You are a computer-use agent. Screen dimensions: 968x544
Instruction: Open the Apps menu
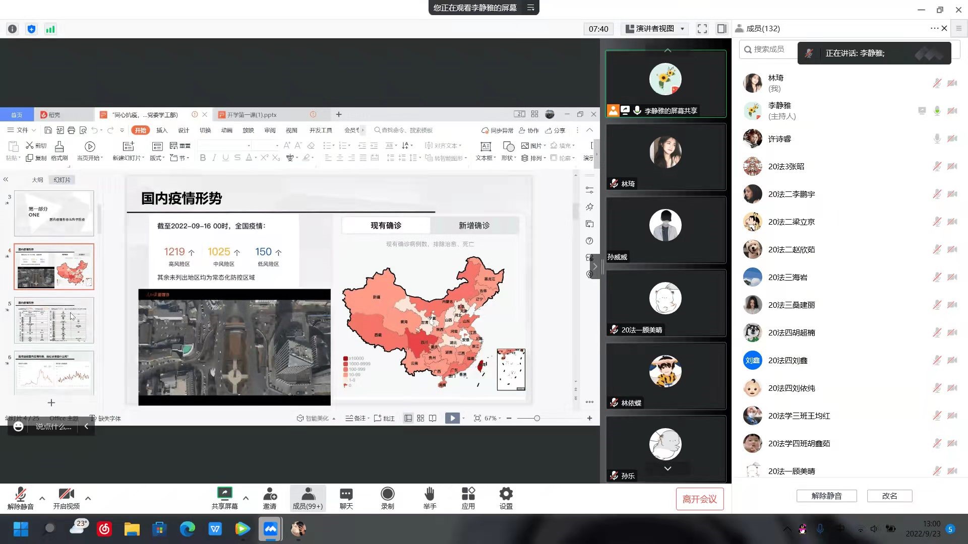pyautogui.click(x=468, y=498)
